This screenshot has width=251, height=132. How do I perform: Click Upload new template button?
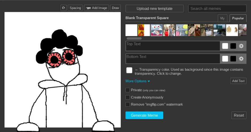154,8
